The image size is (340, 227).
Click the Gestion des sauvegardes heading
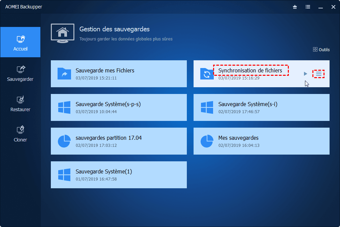tap(114, 29)
